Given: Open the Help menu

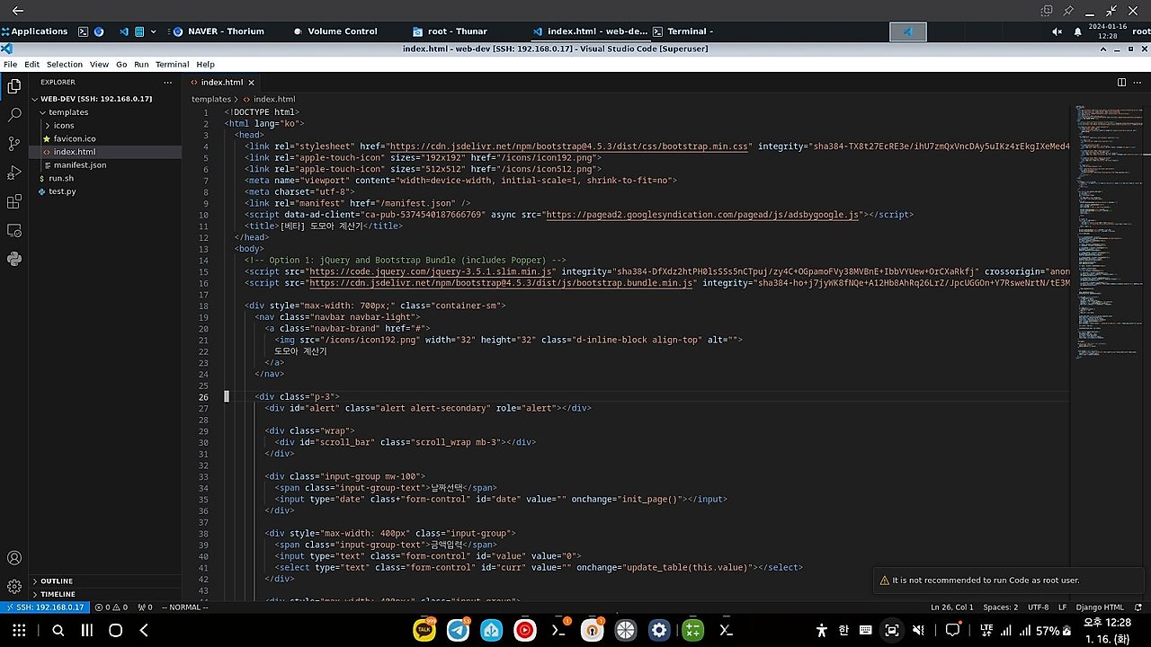Looking at the screenshot, I should (205, 65).
